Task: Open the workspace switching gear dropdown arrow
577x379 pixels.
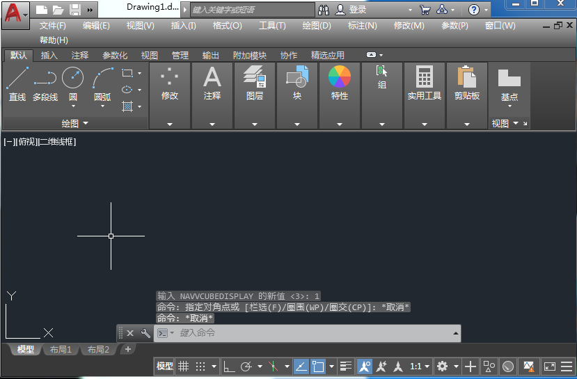Action: coord(457,366)
